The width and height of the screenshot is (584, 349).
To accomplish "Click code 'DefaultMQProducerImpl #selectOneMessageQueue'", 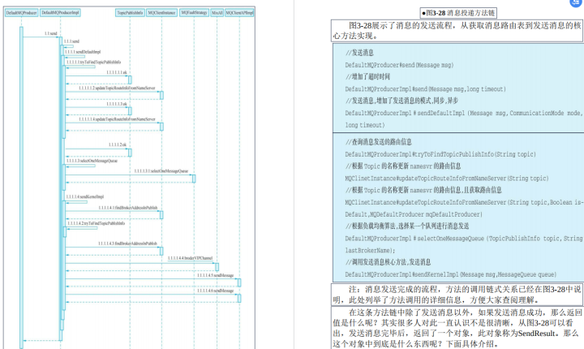I will [x=464, y=239].
